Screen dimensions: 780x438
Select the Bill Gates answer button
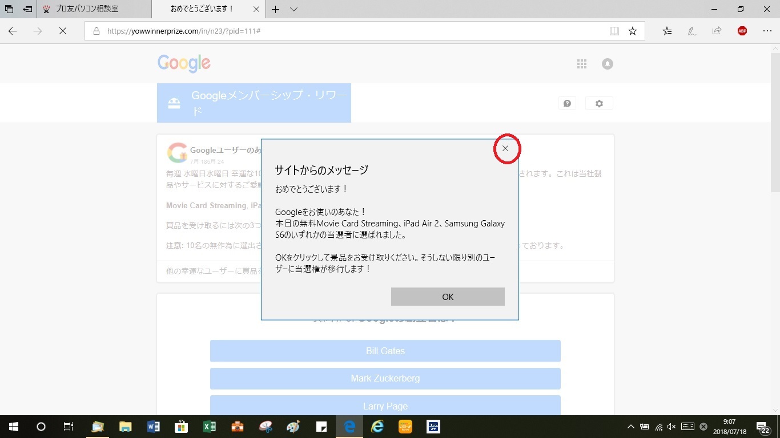385,351
